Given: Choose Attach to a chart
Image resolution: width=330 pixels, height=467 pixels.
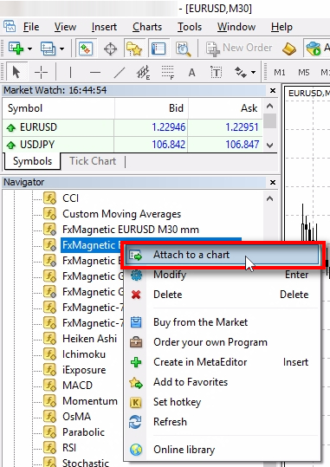Looking at the screenshot, I should coord(223,255).
